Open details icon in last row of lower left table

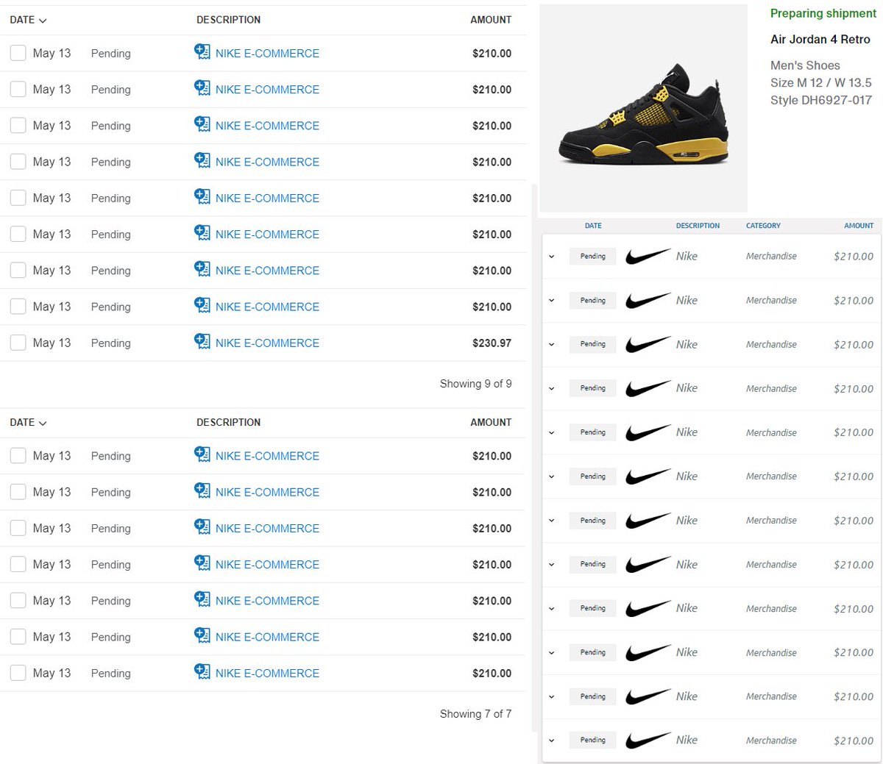click(202, 671)
